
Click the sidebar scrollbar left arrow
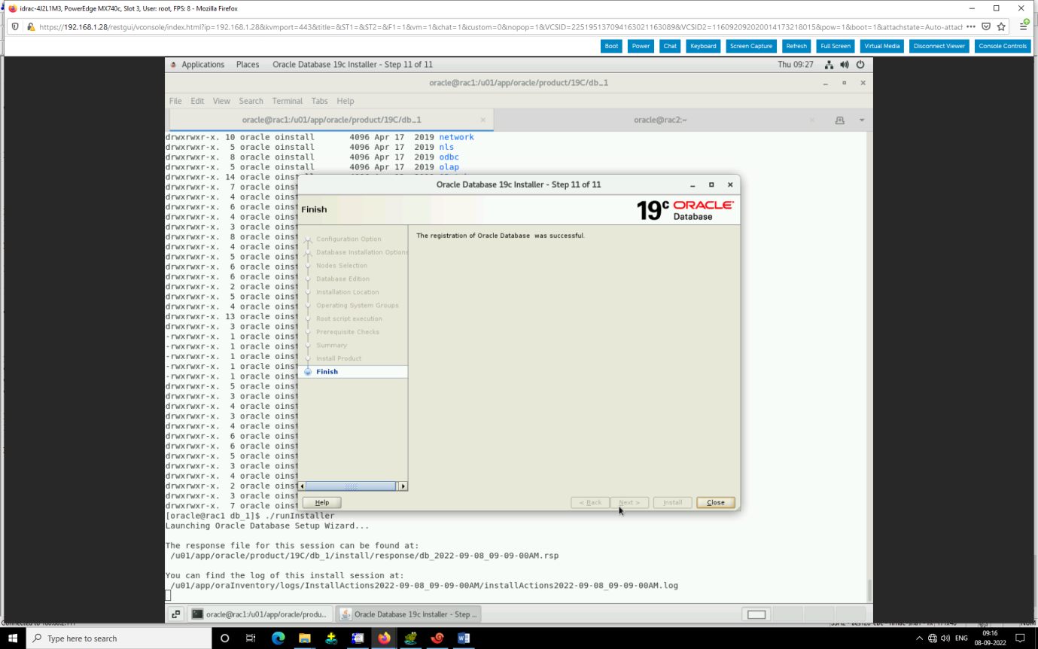[x=303, y=486]
